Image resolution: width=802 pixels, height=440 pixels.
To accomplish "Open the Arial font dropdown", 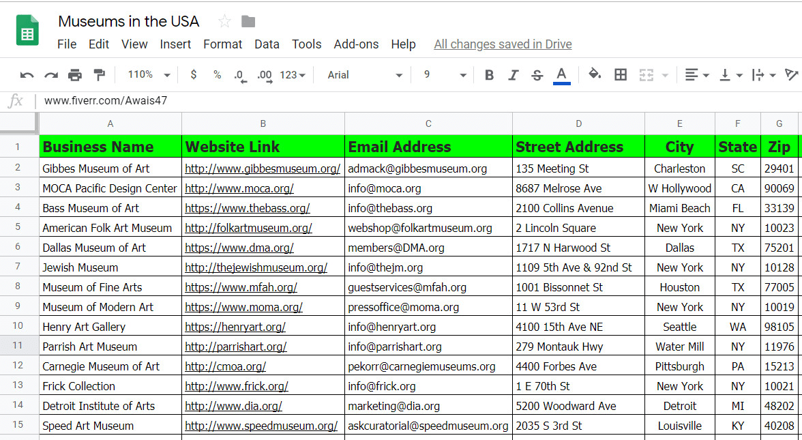I will [361, 75].
